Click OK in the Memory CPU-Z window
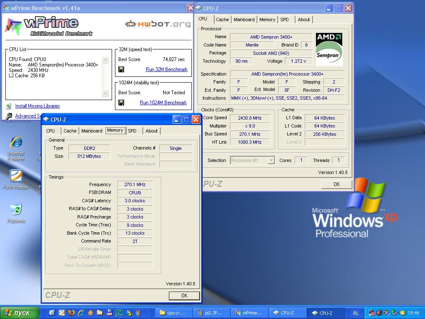The height and width of the screenshot is (319, 425). [x=184, y=296]
